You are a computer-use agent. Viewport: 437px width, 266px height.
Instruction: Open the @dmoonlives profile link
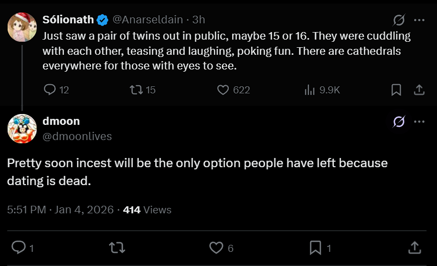tap(77, 136)
